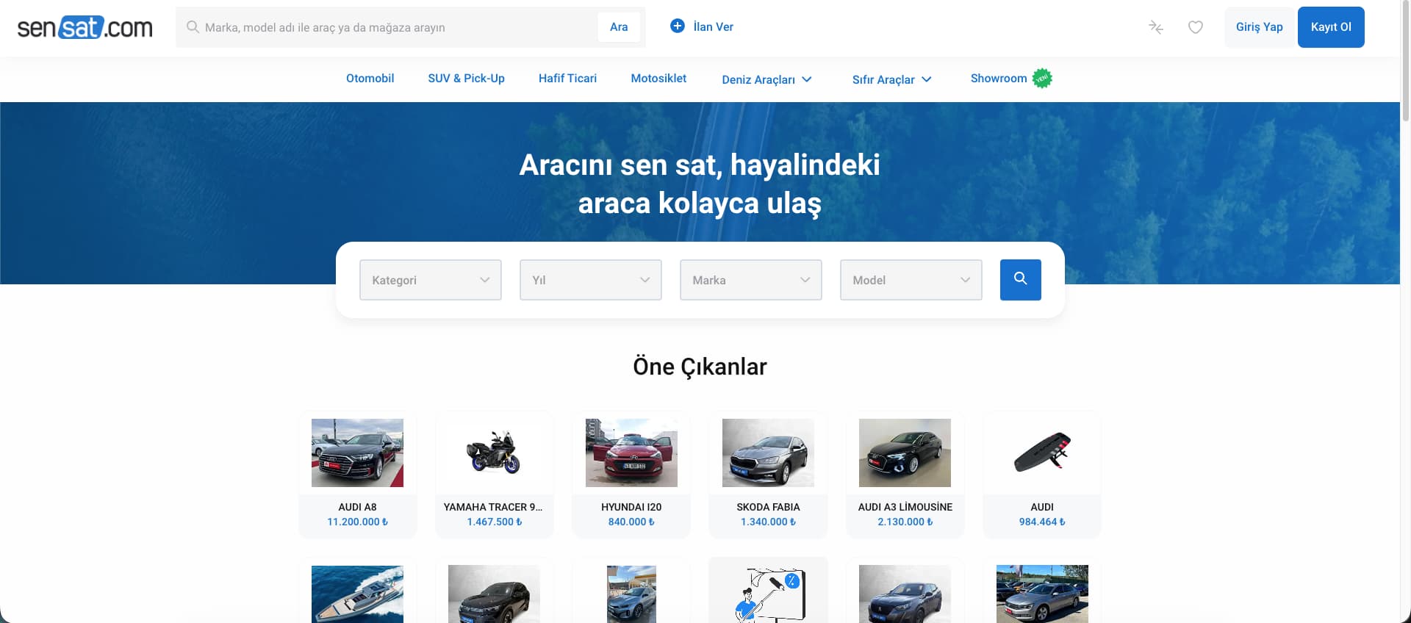The image size is (1411, 623).
Task: Click the 1.467.500 ₺ price
Action: click(x=495, y=522)
